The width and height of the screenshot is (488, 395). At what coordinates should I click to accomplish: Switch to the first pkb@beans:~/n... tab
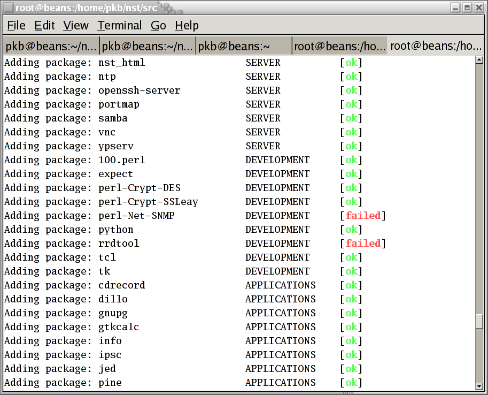pos(51,47)
